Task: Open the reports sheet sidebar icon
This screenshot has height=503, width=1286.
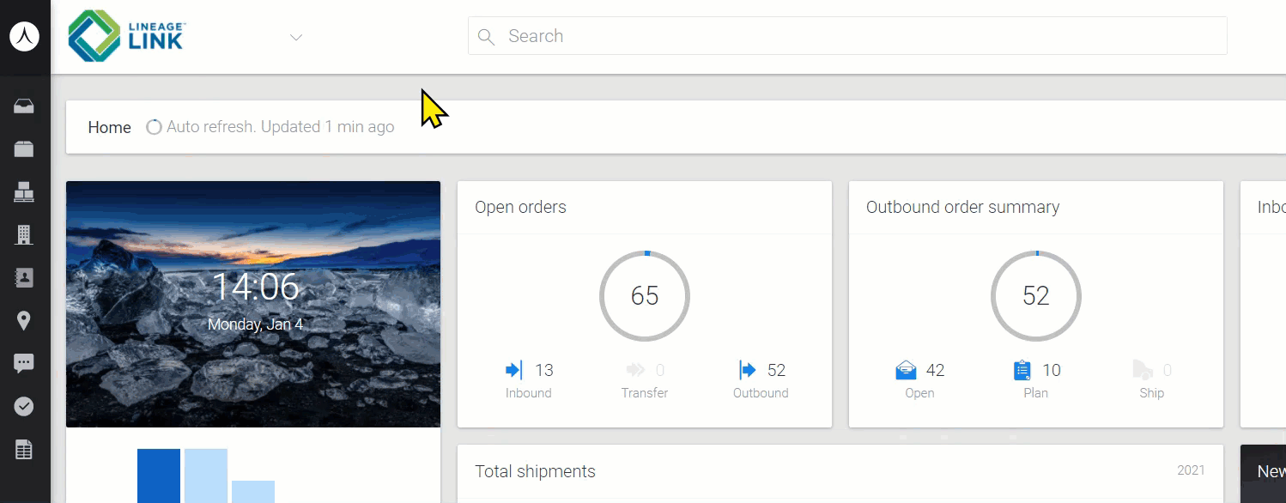Action: [24, 449]
